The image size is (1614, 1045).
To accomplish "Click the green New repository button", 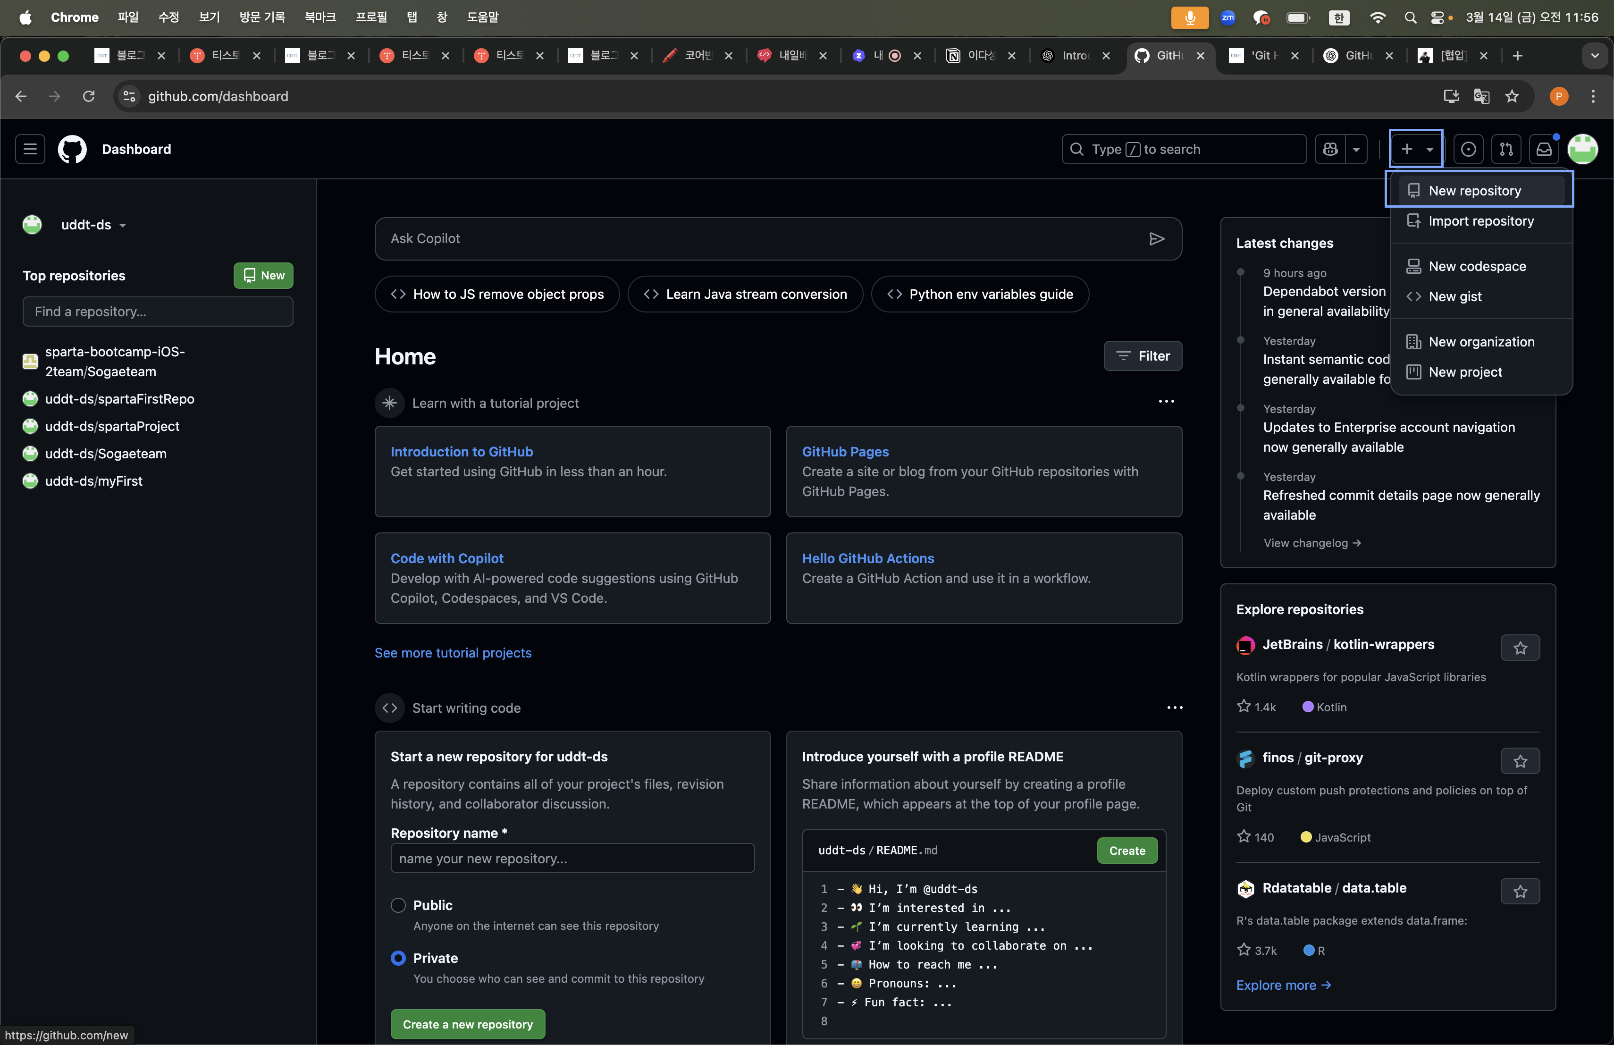I will point(263,275).
